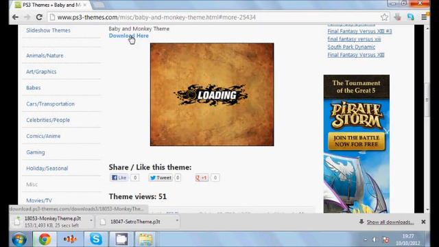
Task: Click the window-shaped taskbar icon beside Skype
Action: tap(121, 239)
